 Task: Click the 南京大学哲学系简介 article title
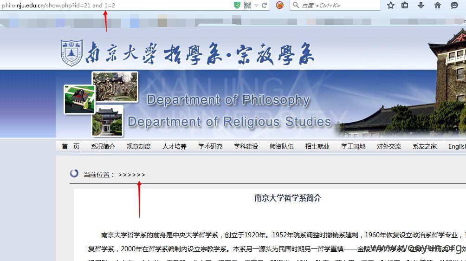[288, 198]
